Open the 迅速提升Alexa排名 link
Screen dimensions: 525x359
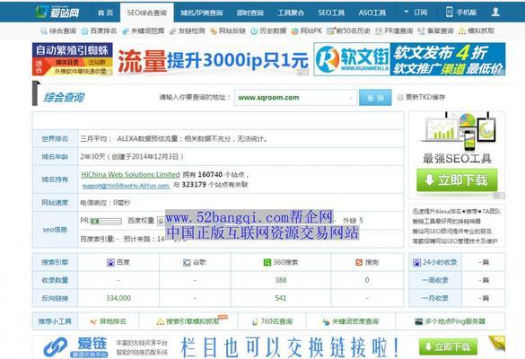tap(456, 211)
